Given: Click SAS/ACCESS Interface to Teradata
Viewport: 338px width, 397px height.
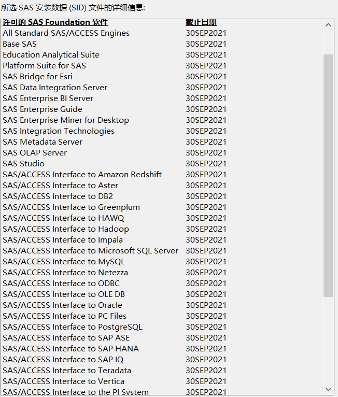Looking at the screenshot, I should 67,371.
